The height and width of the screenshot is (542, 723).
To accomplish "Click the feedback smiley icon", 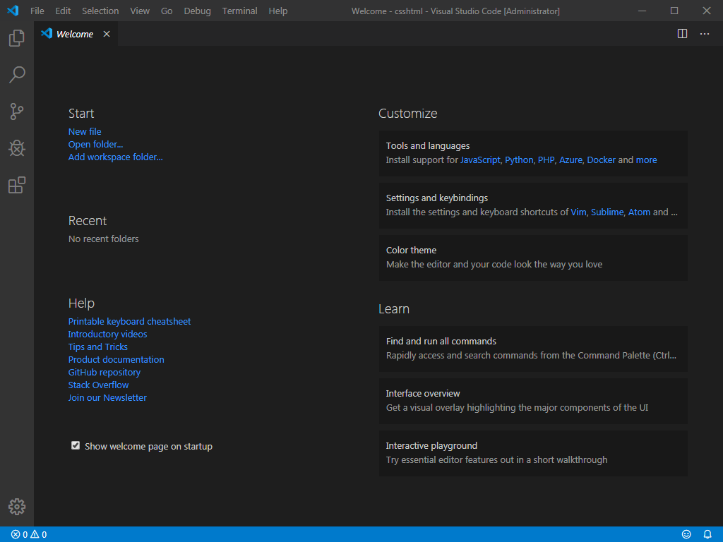I will point(686,535).
